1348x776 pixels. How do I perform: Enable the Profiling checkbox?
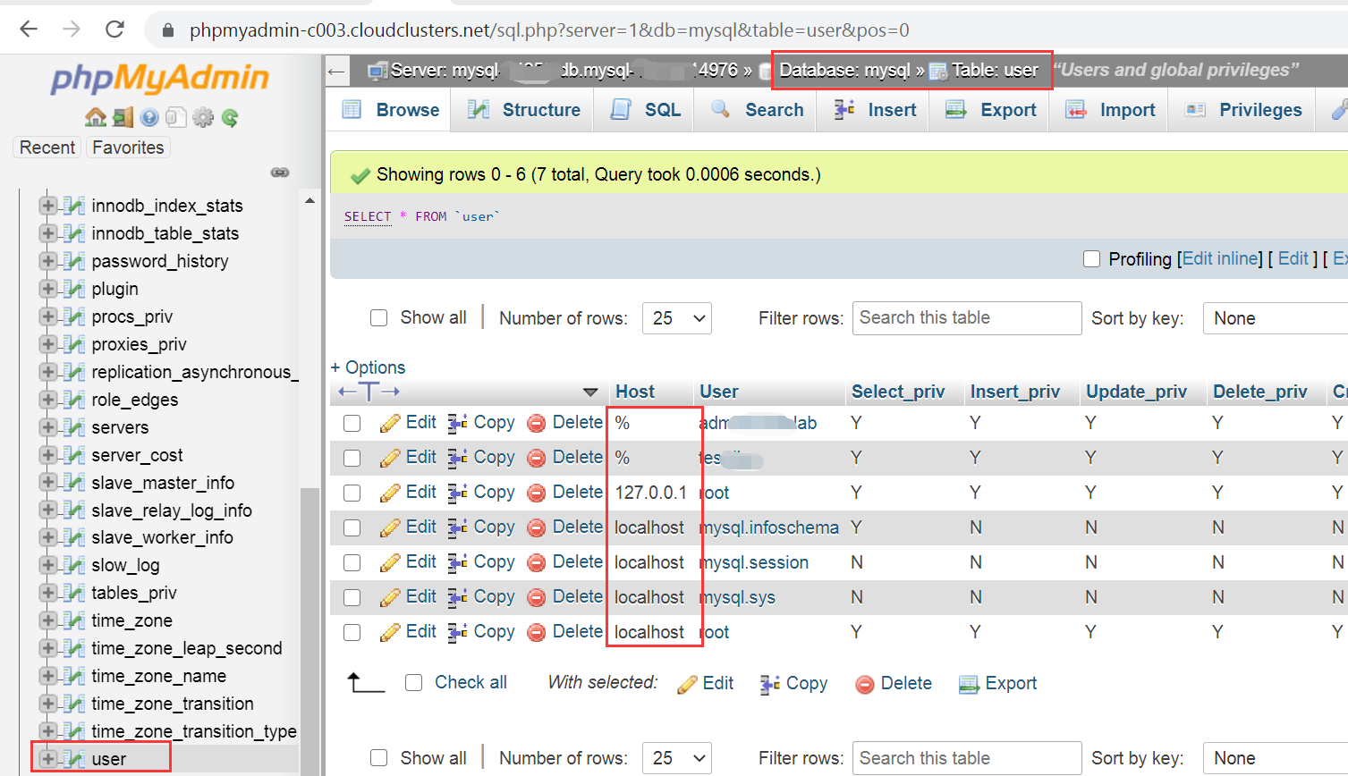pyautogui.click(x=1091, y=258)
